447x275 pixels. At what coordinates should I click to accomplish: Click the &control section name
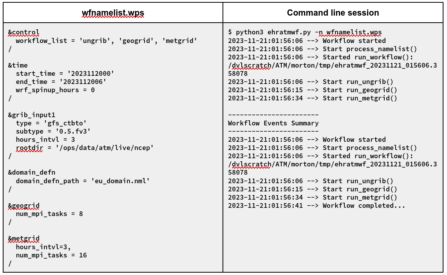[x=24, y=32]
